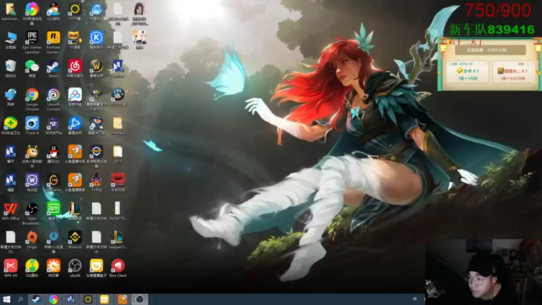Open taskbar search magnifier

tap(20, 299)
